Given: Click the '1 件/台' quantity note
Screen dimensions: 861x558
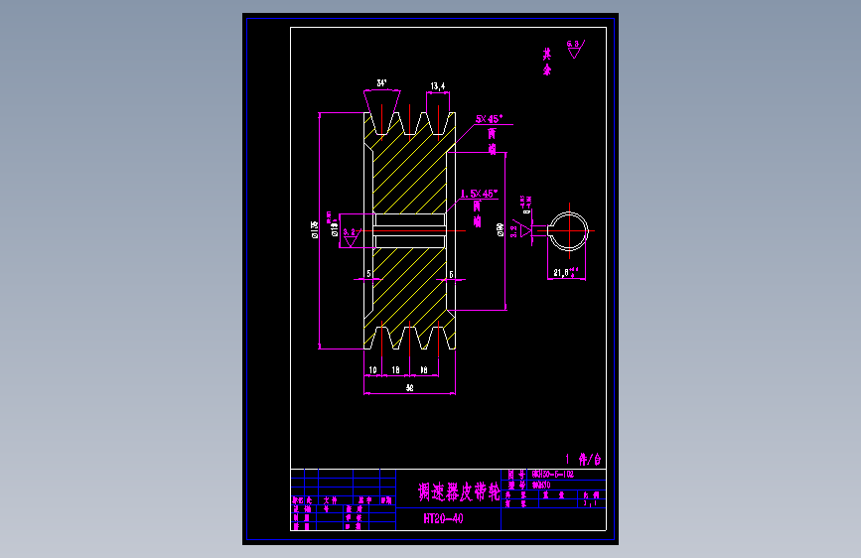Looking at the screenshot, I should 583,459.
